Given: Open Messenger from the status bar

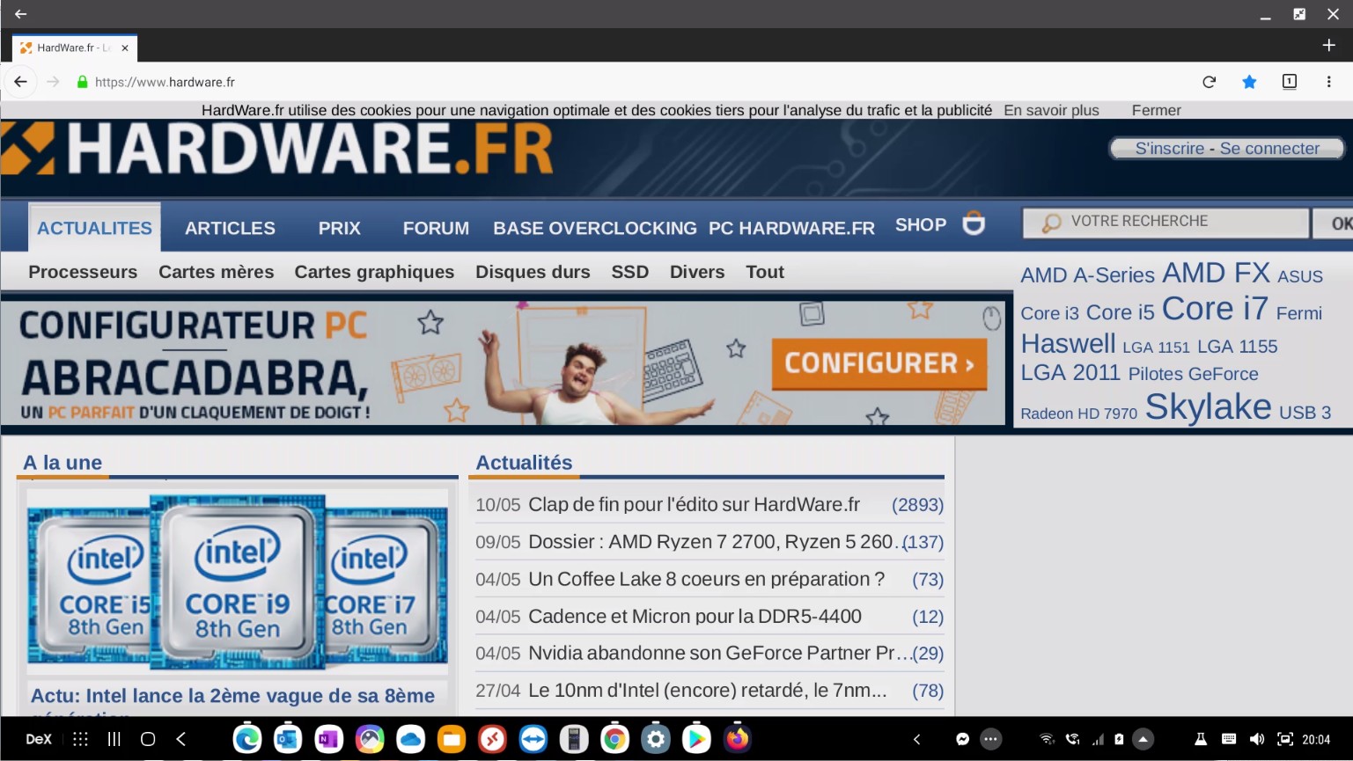Looking at the screenshot, I should click(962, 739).
